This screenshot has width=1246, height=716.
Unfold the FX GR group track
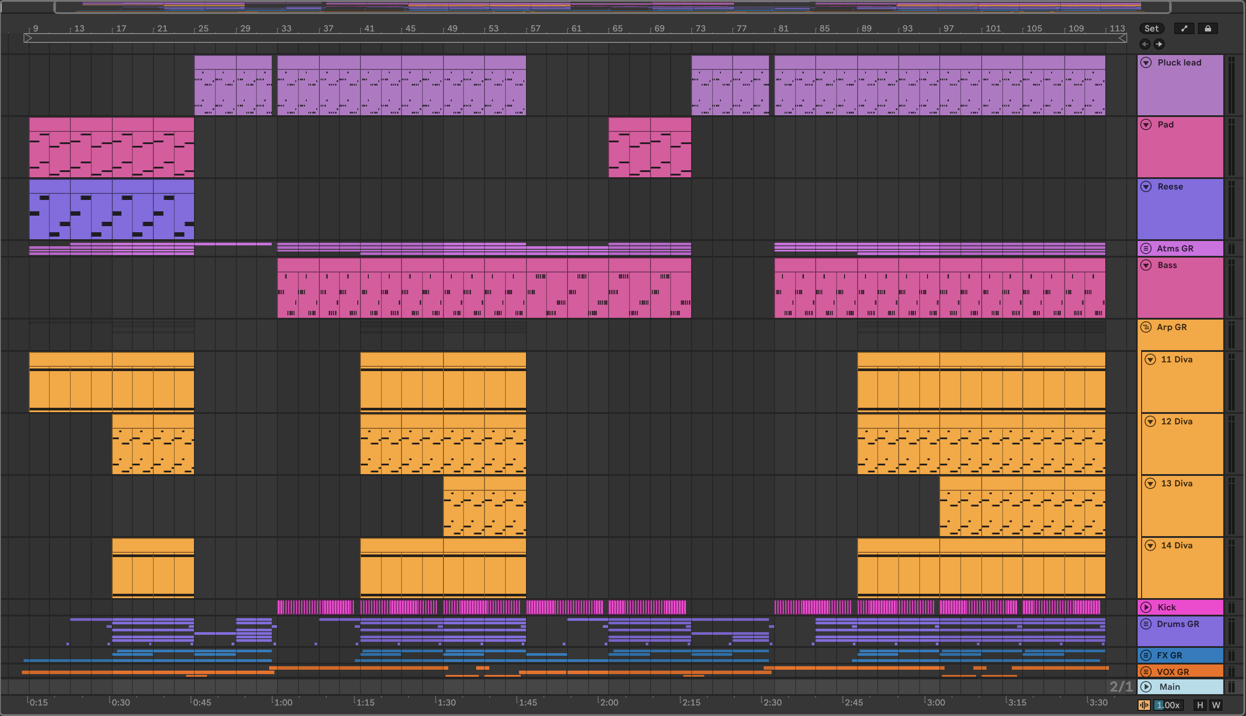click(1146, 655)
